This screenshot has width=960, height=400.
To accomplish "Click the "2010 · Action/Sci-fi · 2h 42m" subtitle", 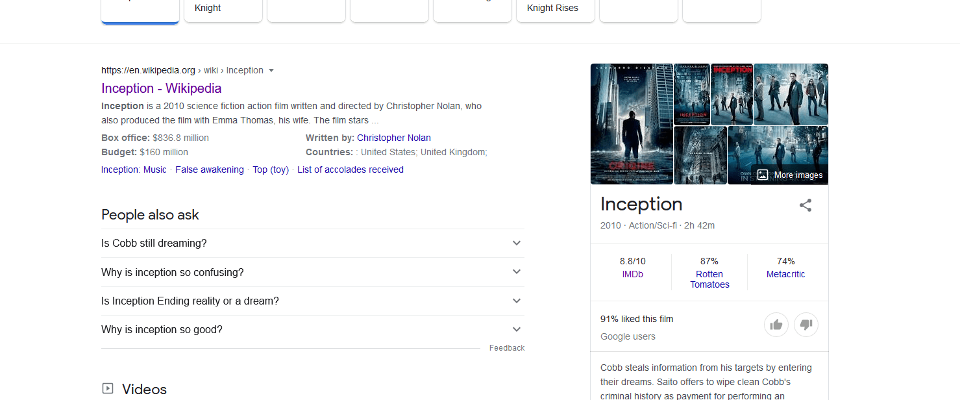I will (x=658, y=225).
